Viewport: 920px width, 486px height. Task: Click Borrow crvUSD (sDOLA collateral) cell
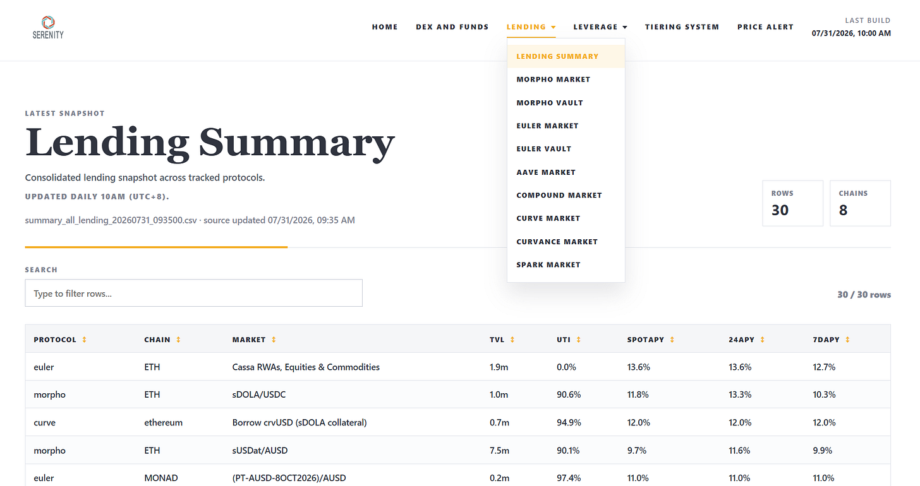click(300, 422)
